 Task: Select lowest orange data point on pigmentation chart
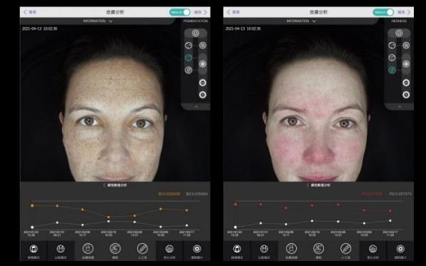[x=108, y=217]
